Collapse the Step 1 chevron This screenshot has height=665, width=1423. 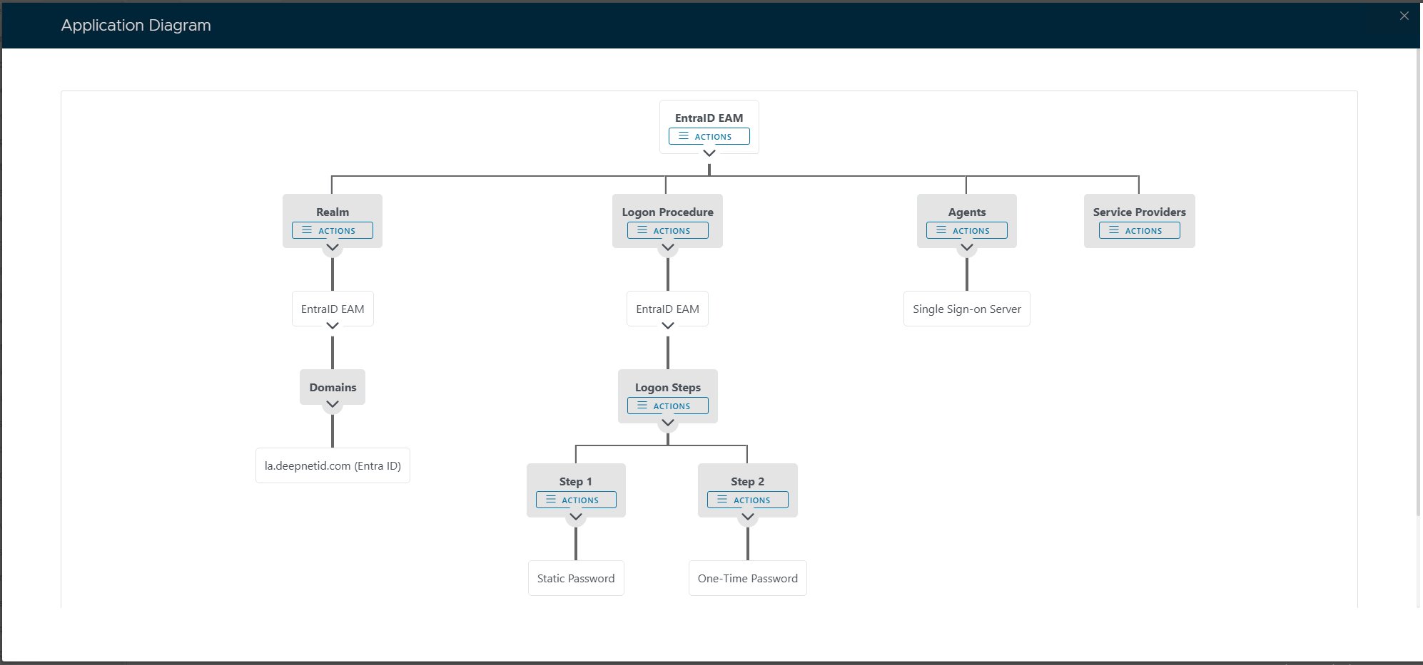coord(576,517)
